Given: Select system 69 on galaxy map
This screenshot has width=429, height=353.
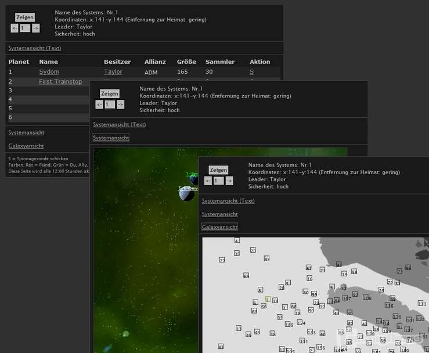Looking at the screenshot, I should 246,275.
